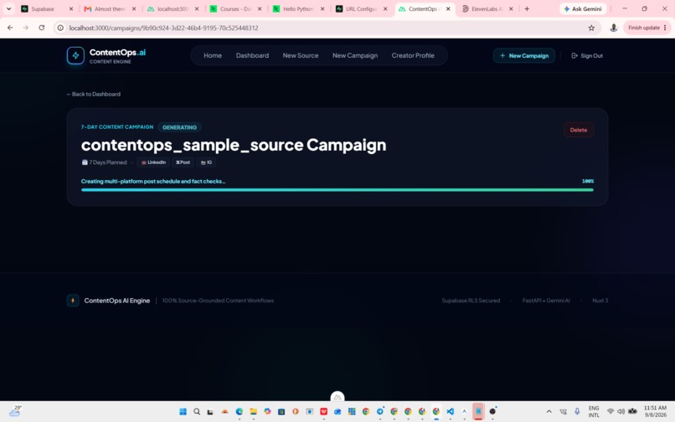Show hidden system tray icons chevron
The height and width of the screenshot is (422, 675).
[549, 412]
